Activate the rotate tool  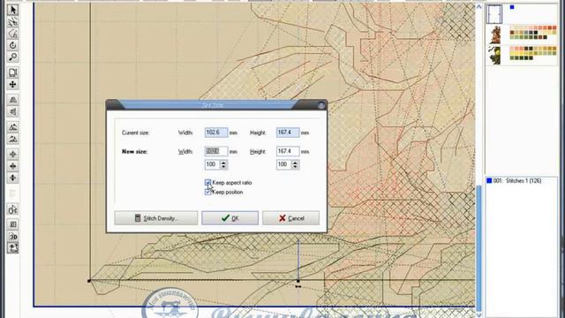(x=12, y=45)
